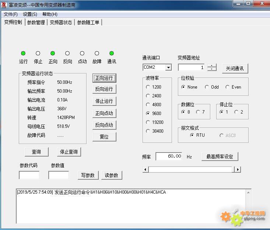Click the 停止运行 button
Screen dimensions: 270x230
tap(104, 101)
